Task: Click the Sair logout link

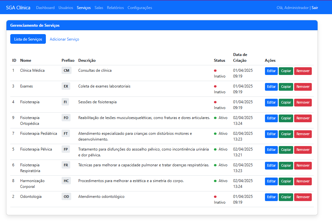Action: point(315,8)
